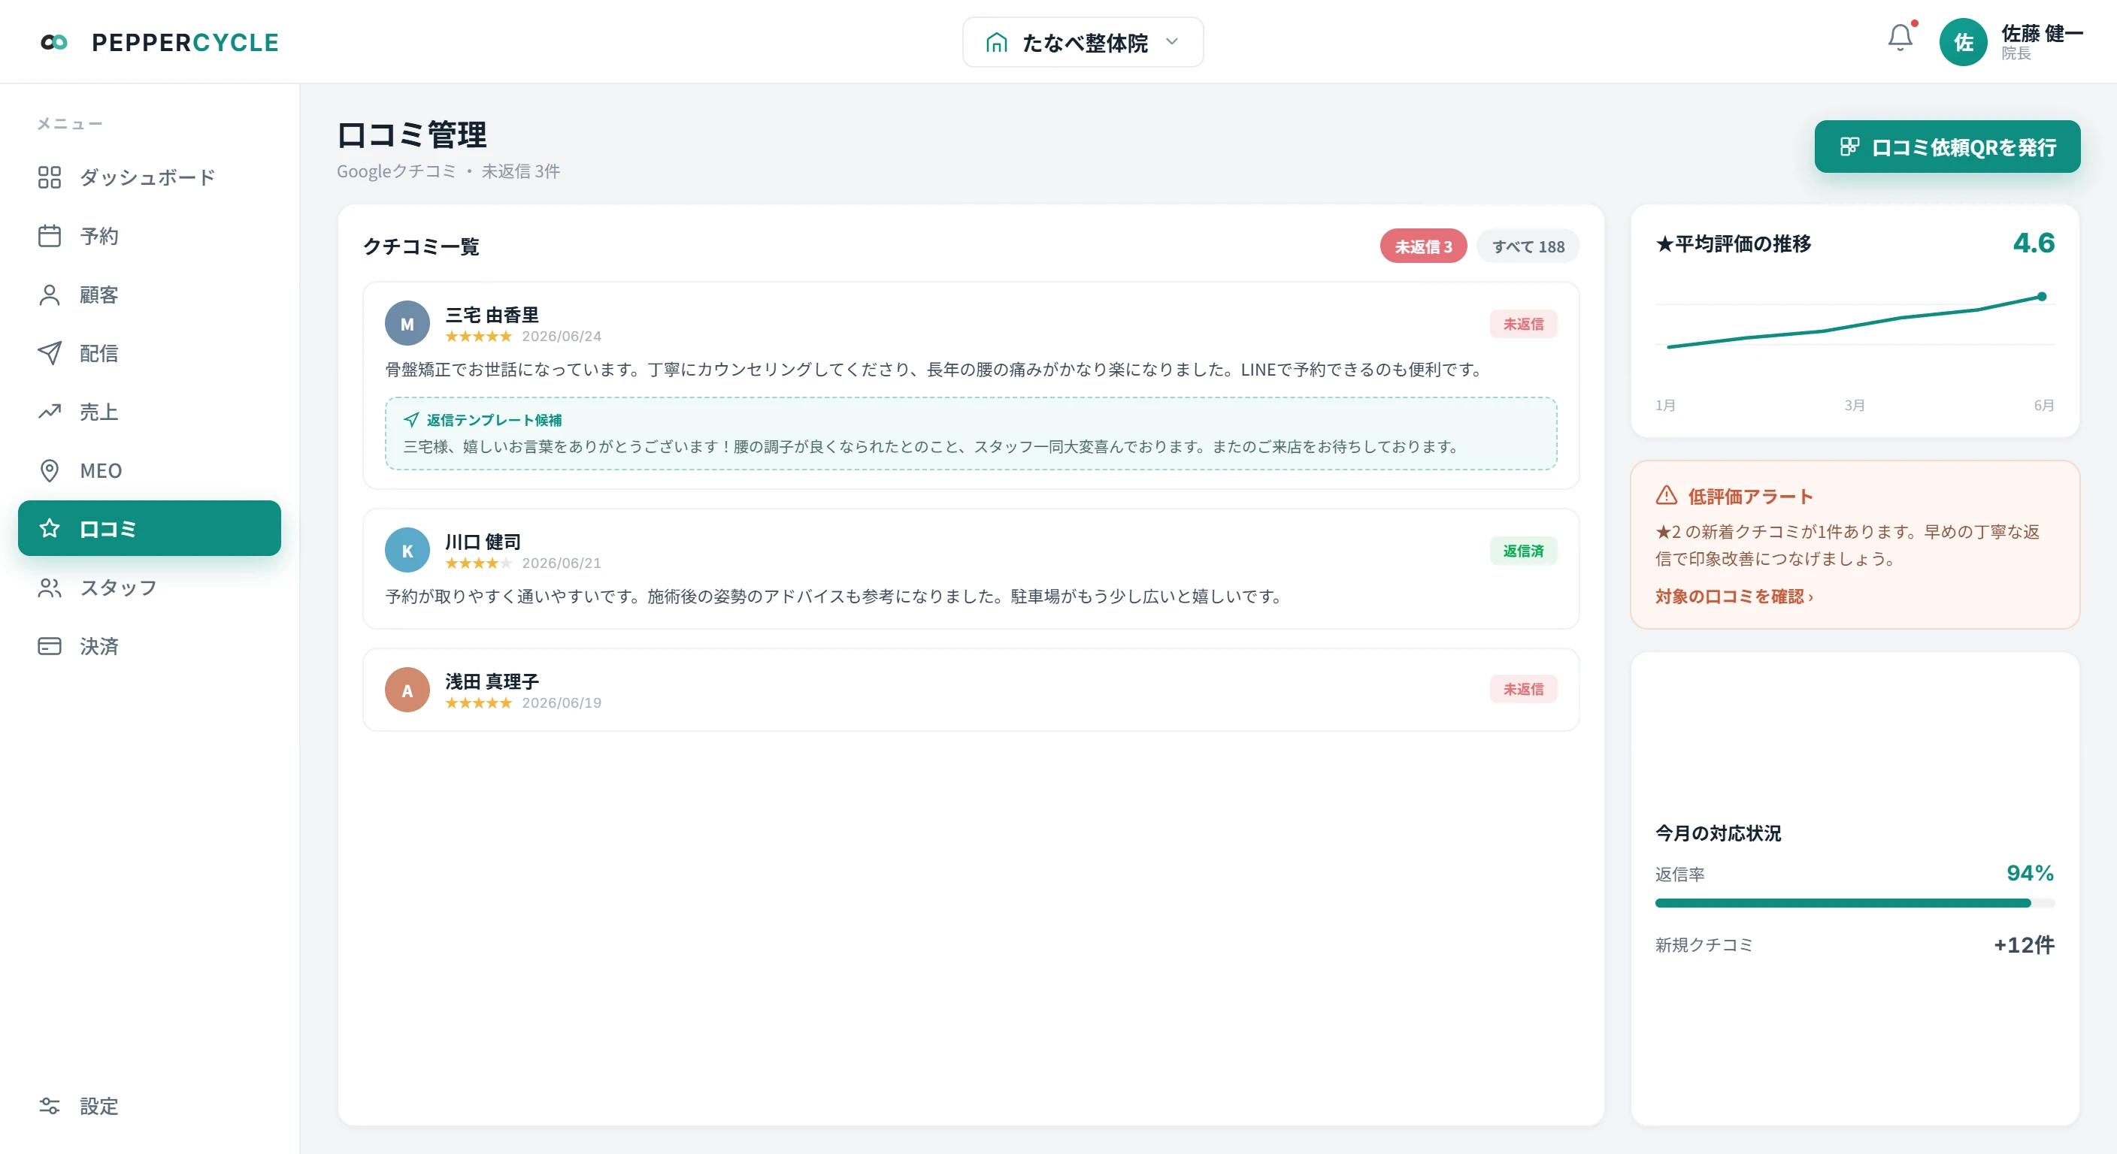Image resolution: width=2117 pixels, height=1154 pixels.
Task: Click the paper plane icon next to 配信
Action: coord(50,353)
